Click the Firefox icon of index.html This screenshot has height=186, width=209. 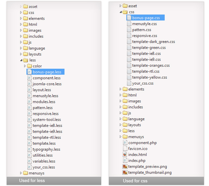tap(125, 155)
